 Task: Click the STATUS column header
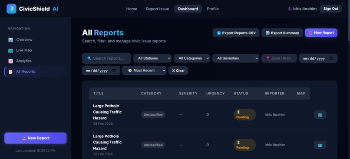(x=241, y=93)
